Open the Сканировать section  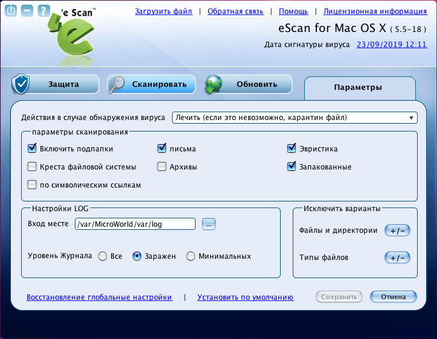coord(152,84)
